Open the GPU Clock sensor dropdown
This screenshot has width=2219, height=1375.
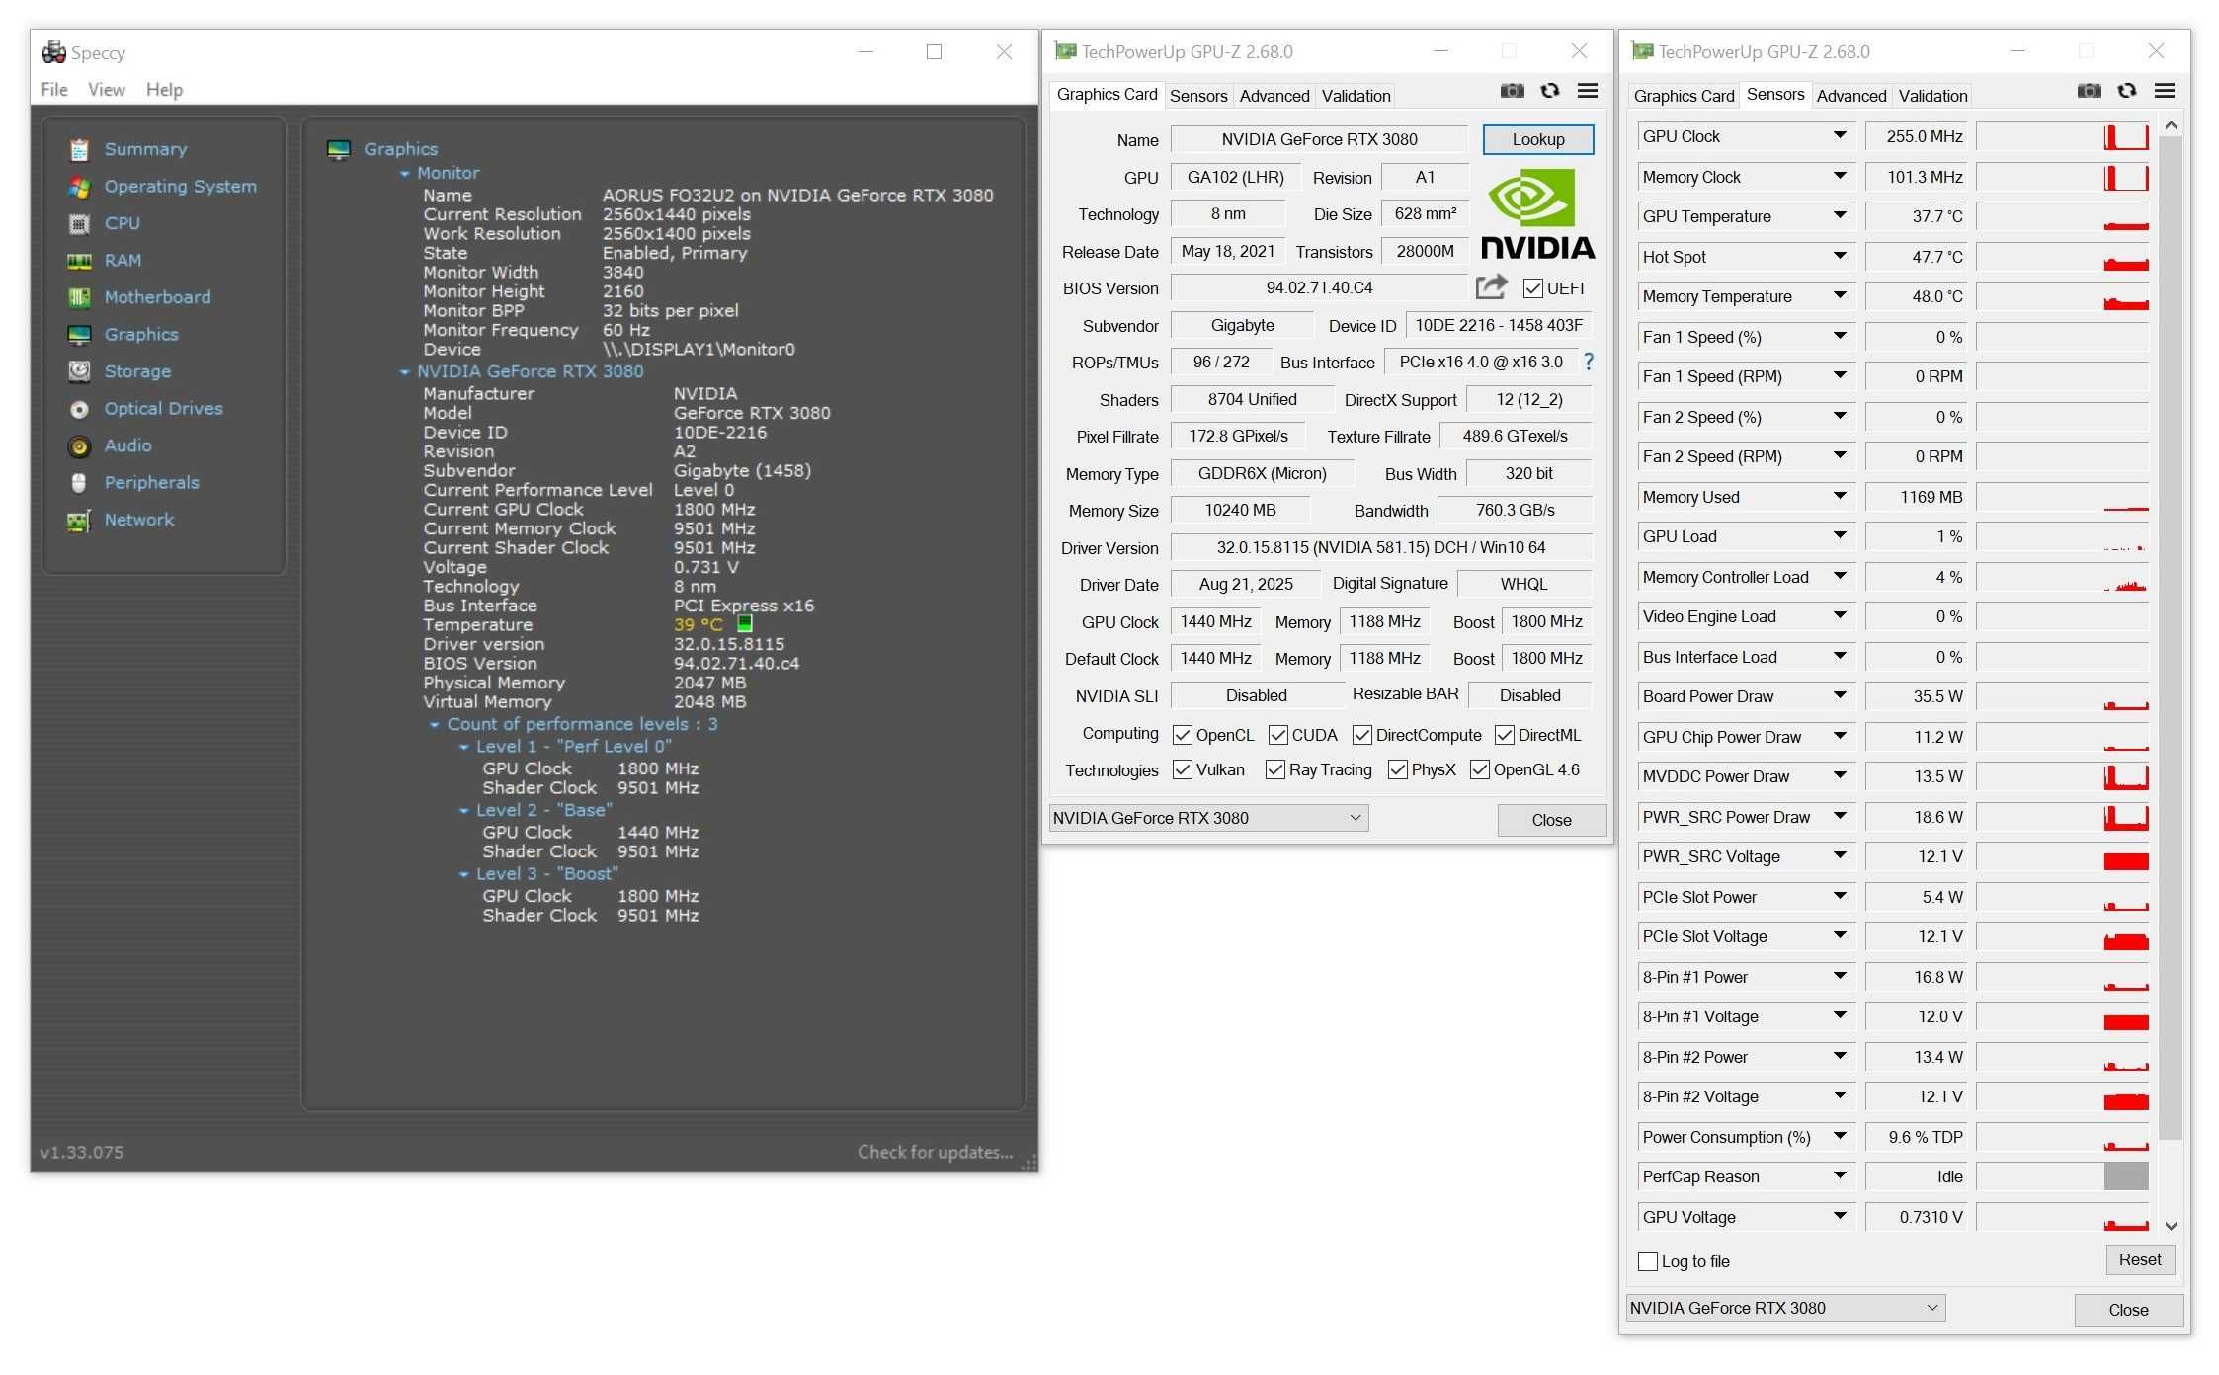[x=1840, y=136]
